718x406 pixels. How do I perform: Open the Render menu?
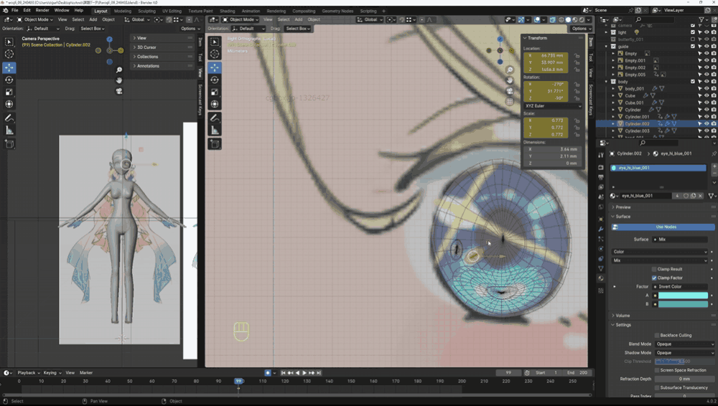[x=42, y=11]
